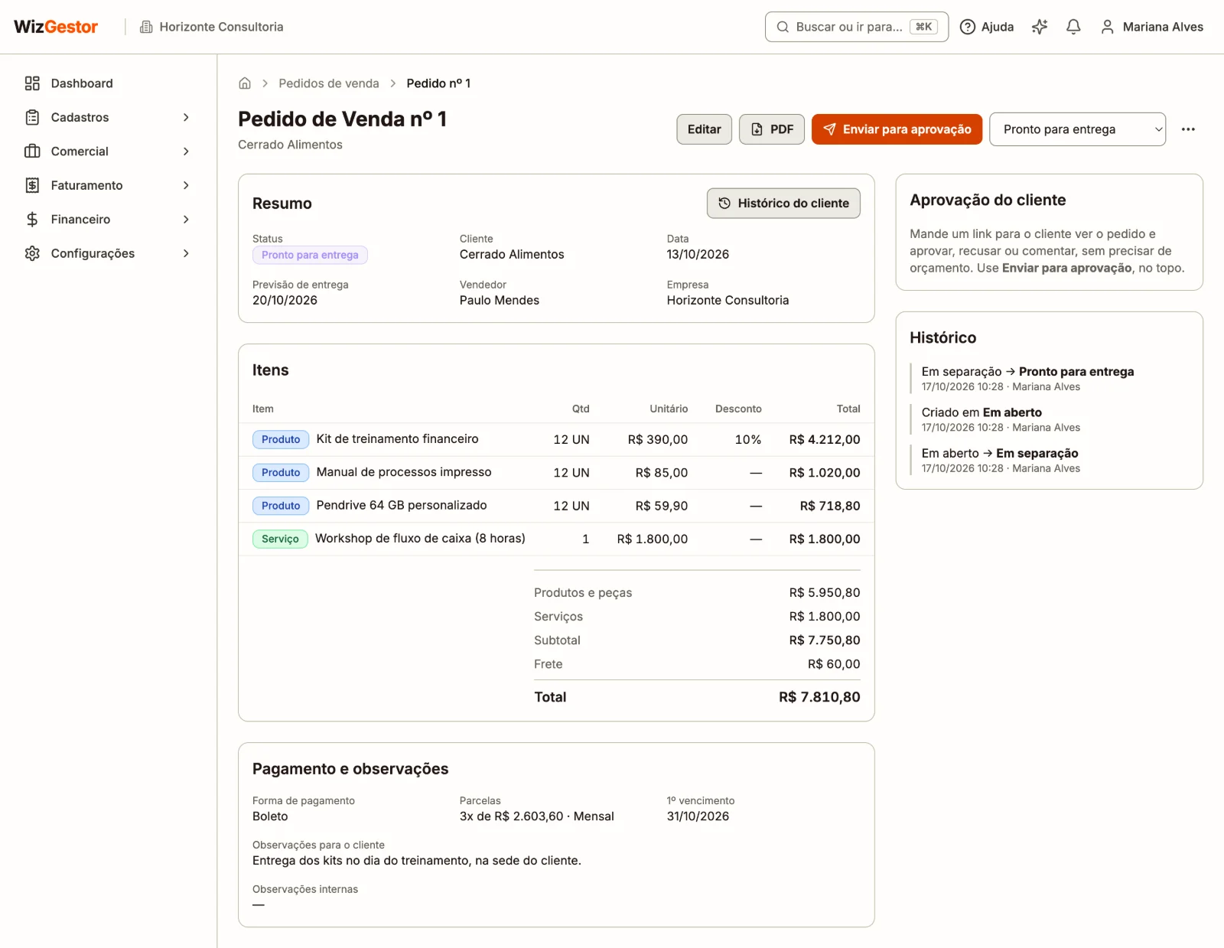
Task: Click the Configurações gear icon
Action: pyautogui.click(x=32, y=253)
